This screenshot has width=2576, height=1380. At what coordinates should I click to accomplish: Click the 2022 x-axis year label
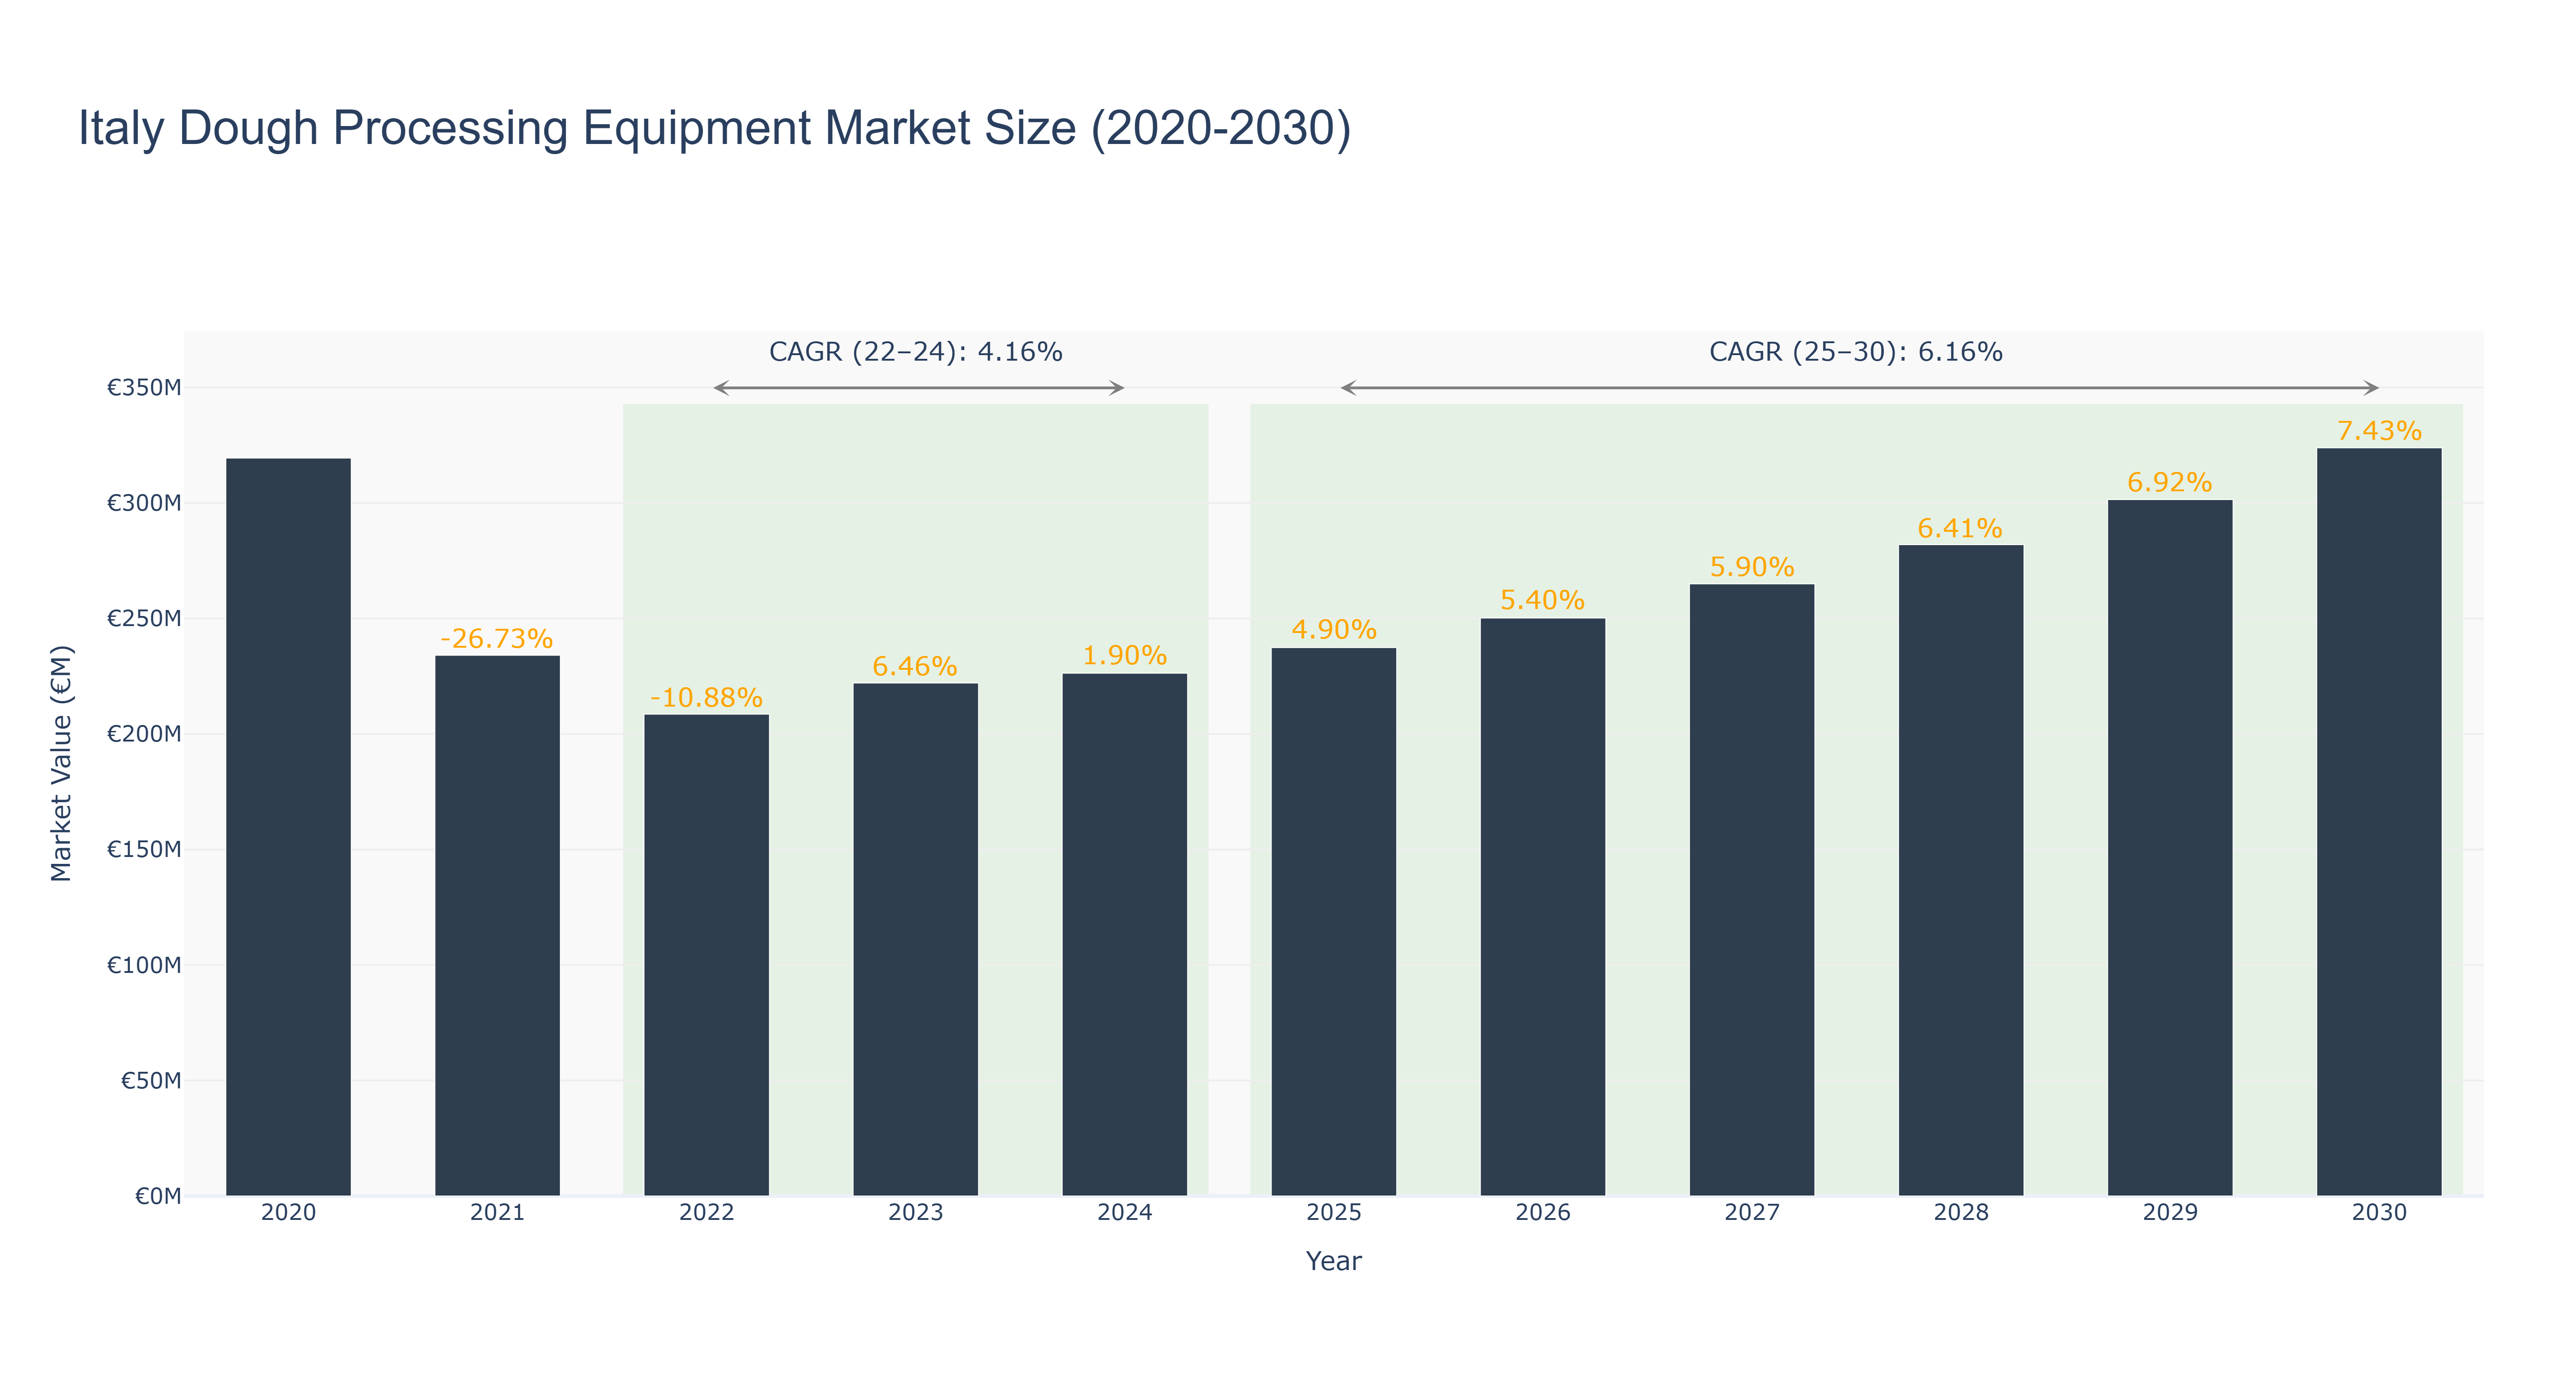706,1213
